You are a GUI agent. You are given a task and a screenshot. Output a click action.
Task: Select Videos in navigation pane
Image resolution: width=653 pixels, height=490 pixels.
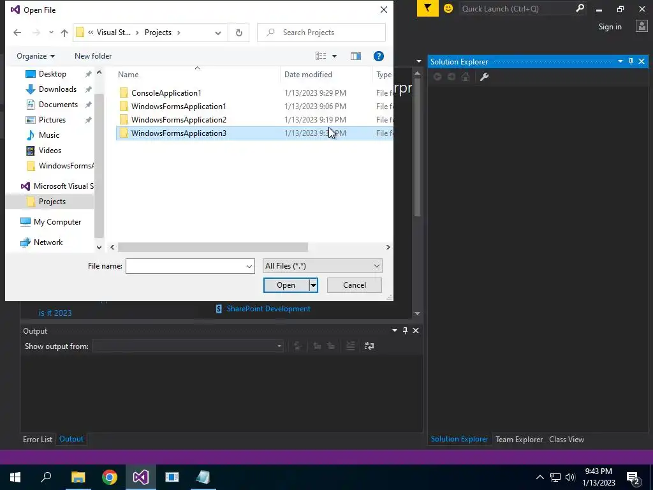tap(50, 151)
